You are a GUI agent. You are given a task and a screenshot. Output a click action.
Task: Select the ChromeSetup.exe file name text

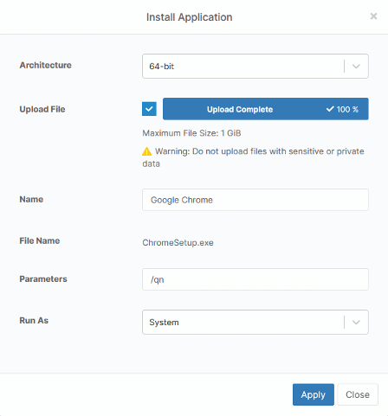(178, 243)
